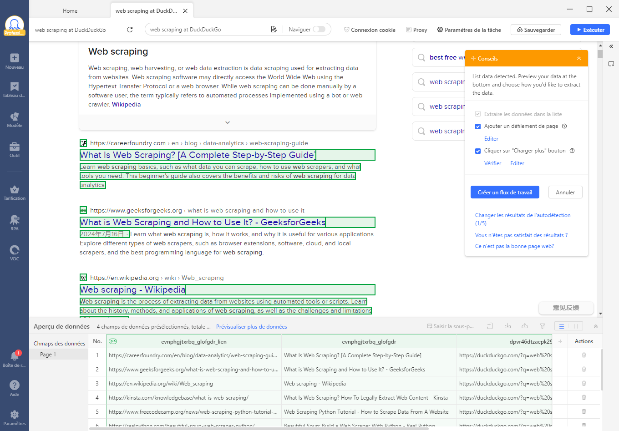Click the Annuler button
The height and width of the screenshot is (431, 619).
(565, 192)
